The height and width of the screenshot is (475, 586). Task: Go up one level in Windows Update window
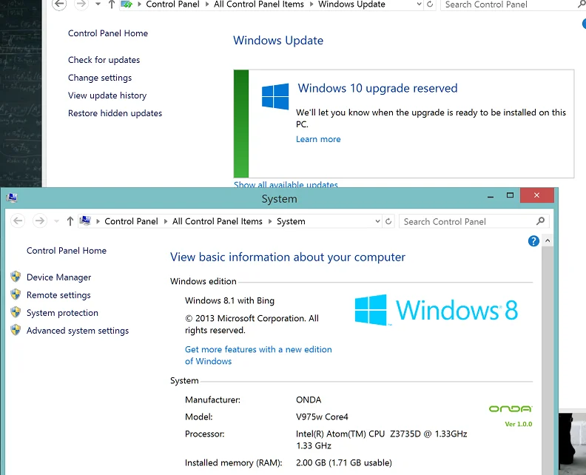tap(112, 4)
